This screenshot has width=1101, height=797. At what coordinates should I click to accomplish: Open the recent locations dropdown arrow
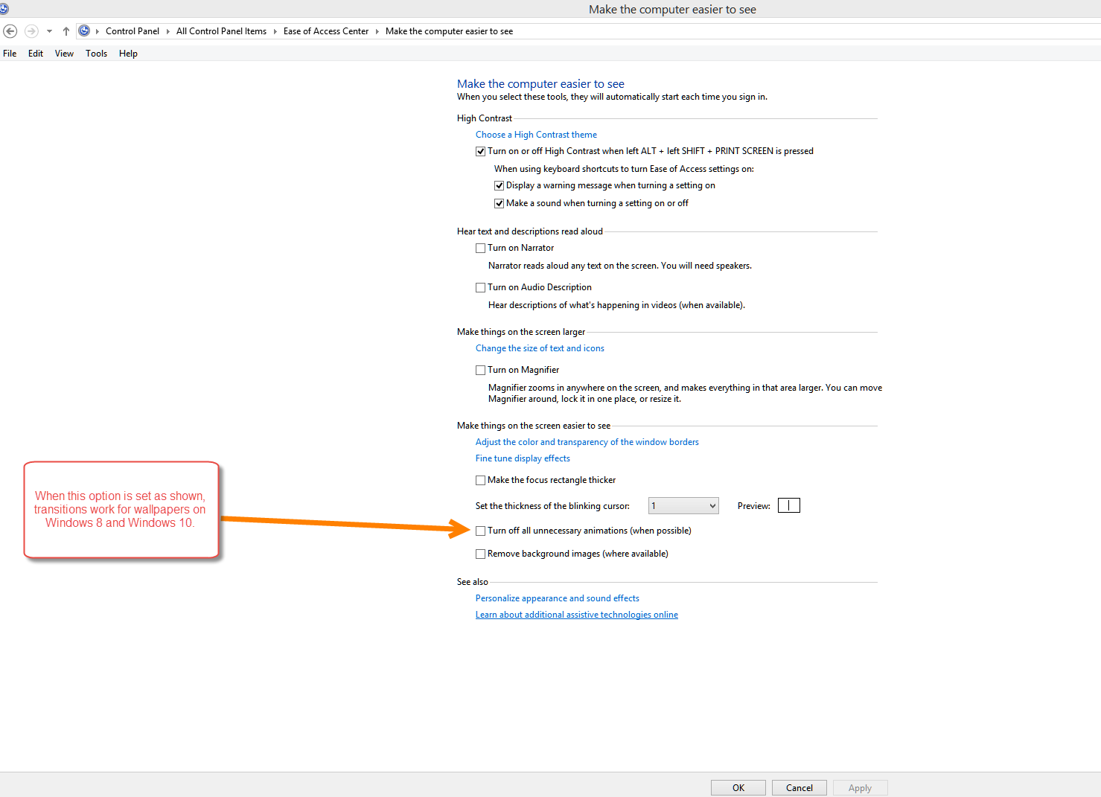click(49, 31)
